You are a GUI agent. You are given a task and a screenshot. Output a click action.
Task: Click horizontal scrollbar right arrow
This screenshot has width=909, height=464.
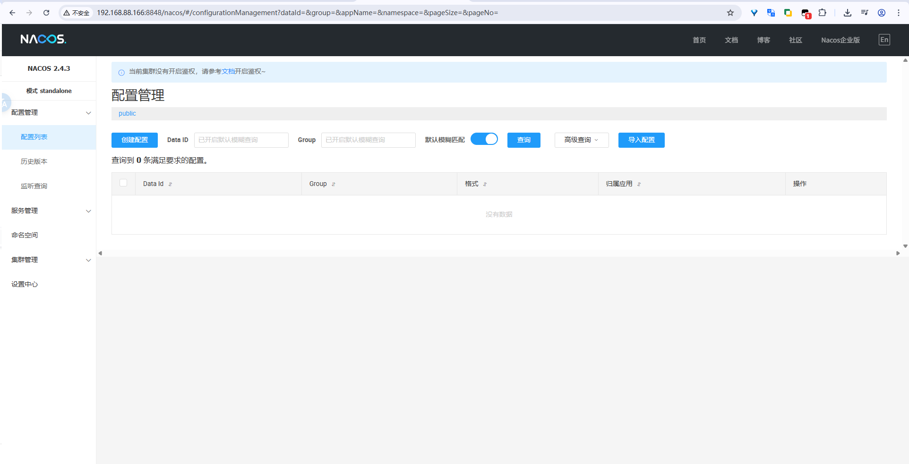tap(898, 253)
